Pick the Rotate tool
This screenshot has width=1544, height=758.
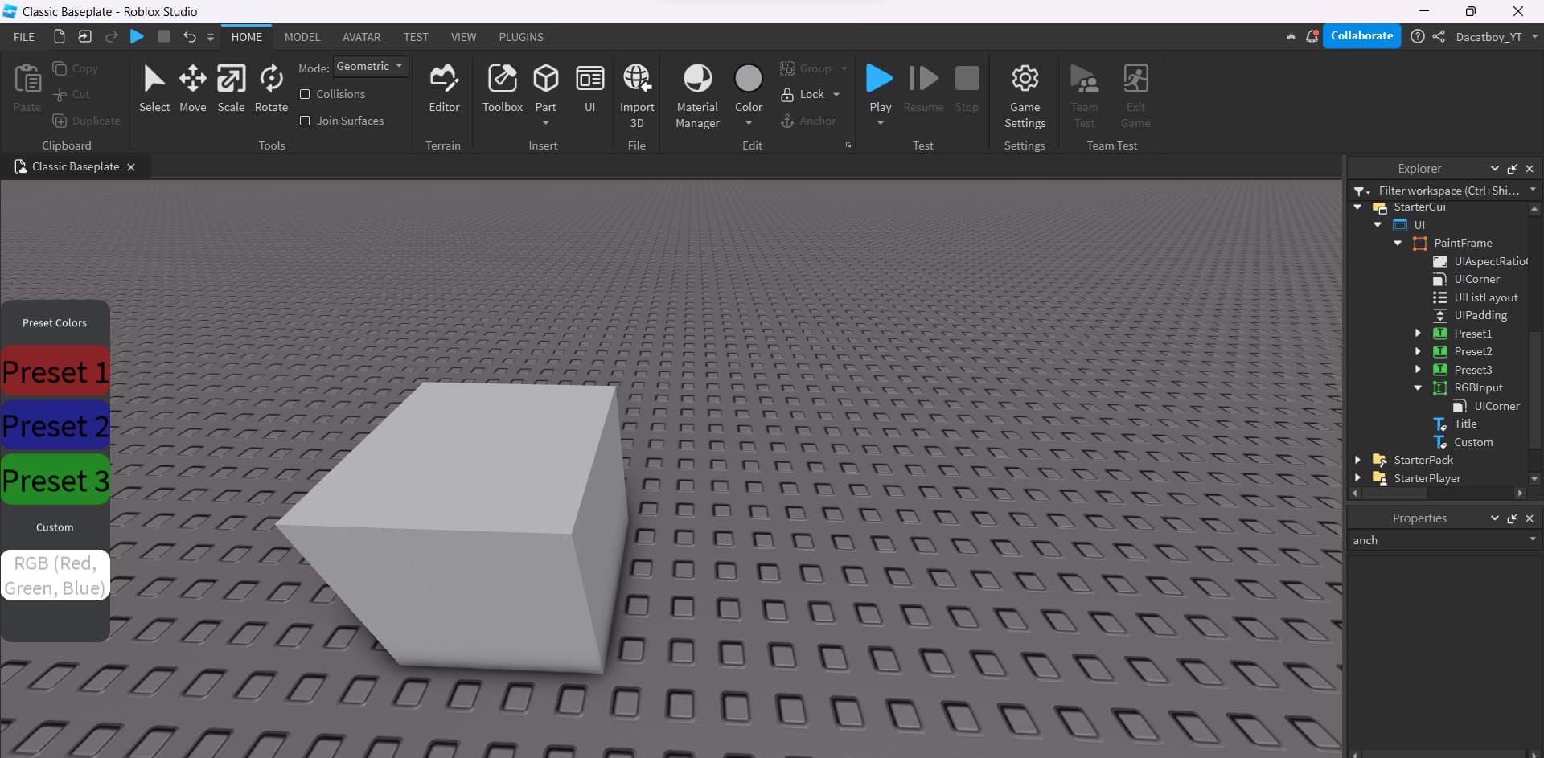coord(271,88)
